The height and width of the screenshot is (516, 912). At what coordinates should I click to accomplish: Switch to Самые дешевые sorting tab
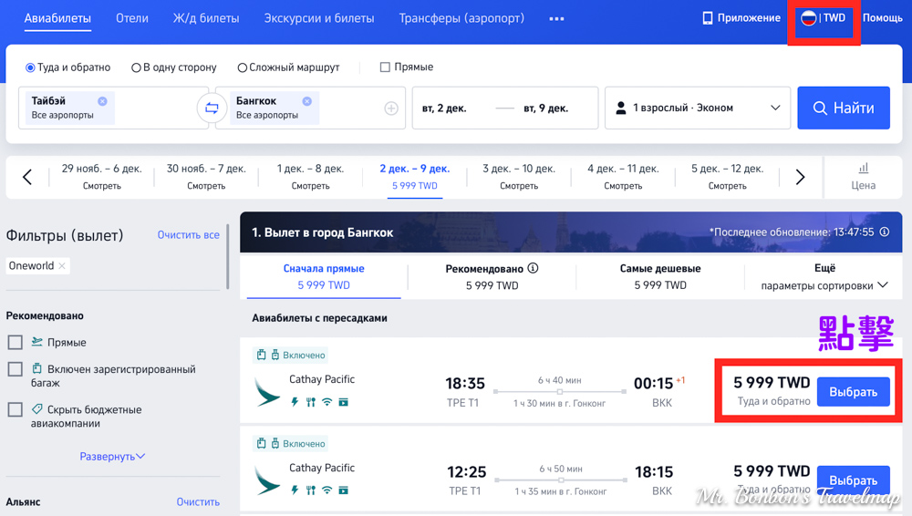(660, 276)
